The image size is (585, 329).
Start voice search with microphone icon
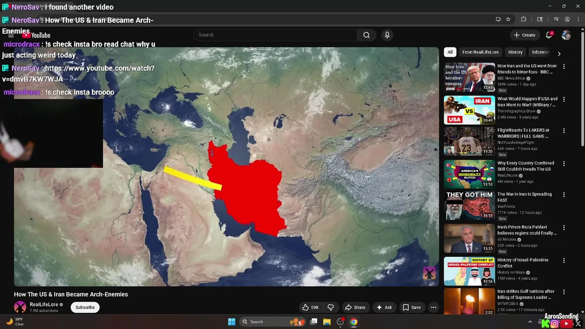(387, 35)
